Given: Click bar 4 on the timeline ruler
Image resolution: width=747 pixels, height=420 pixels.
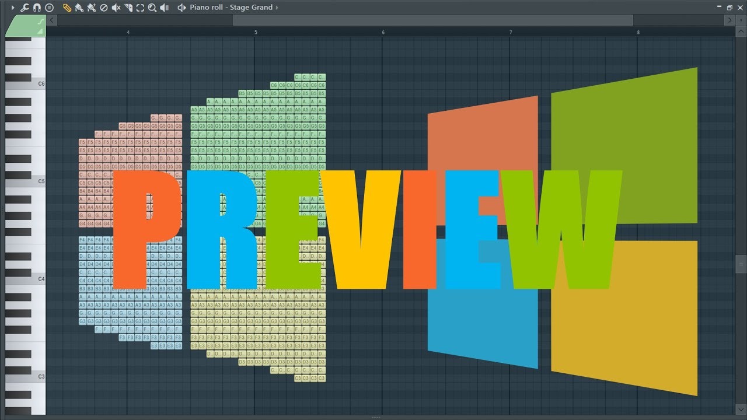Looking at the screenshot, I should pos(128,32).
